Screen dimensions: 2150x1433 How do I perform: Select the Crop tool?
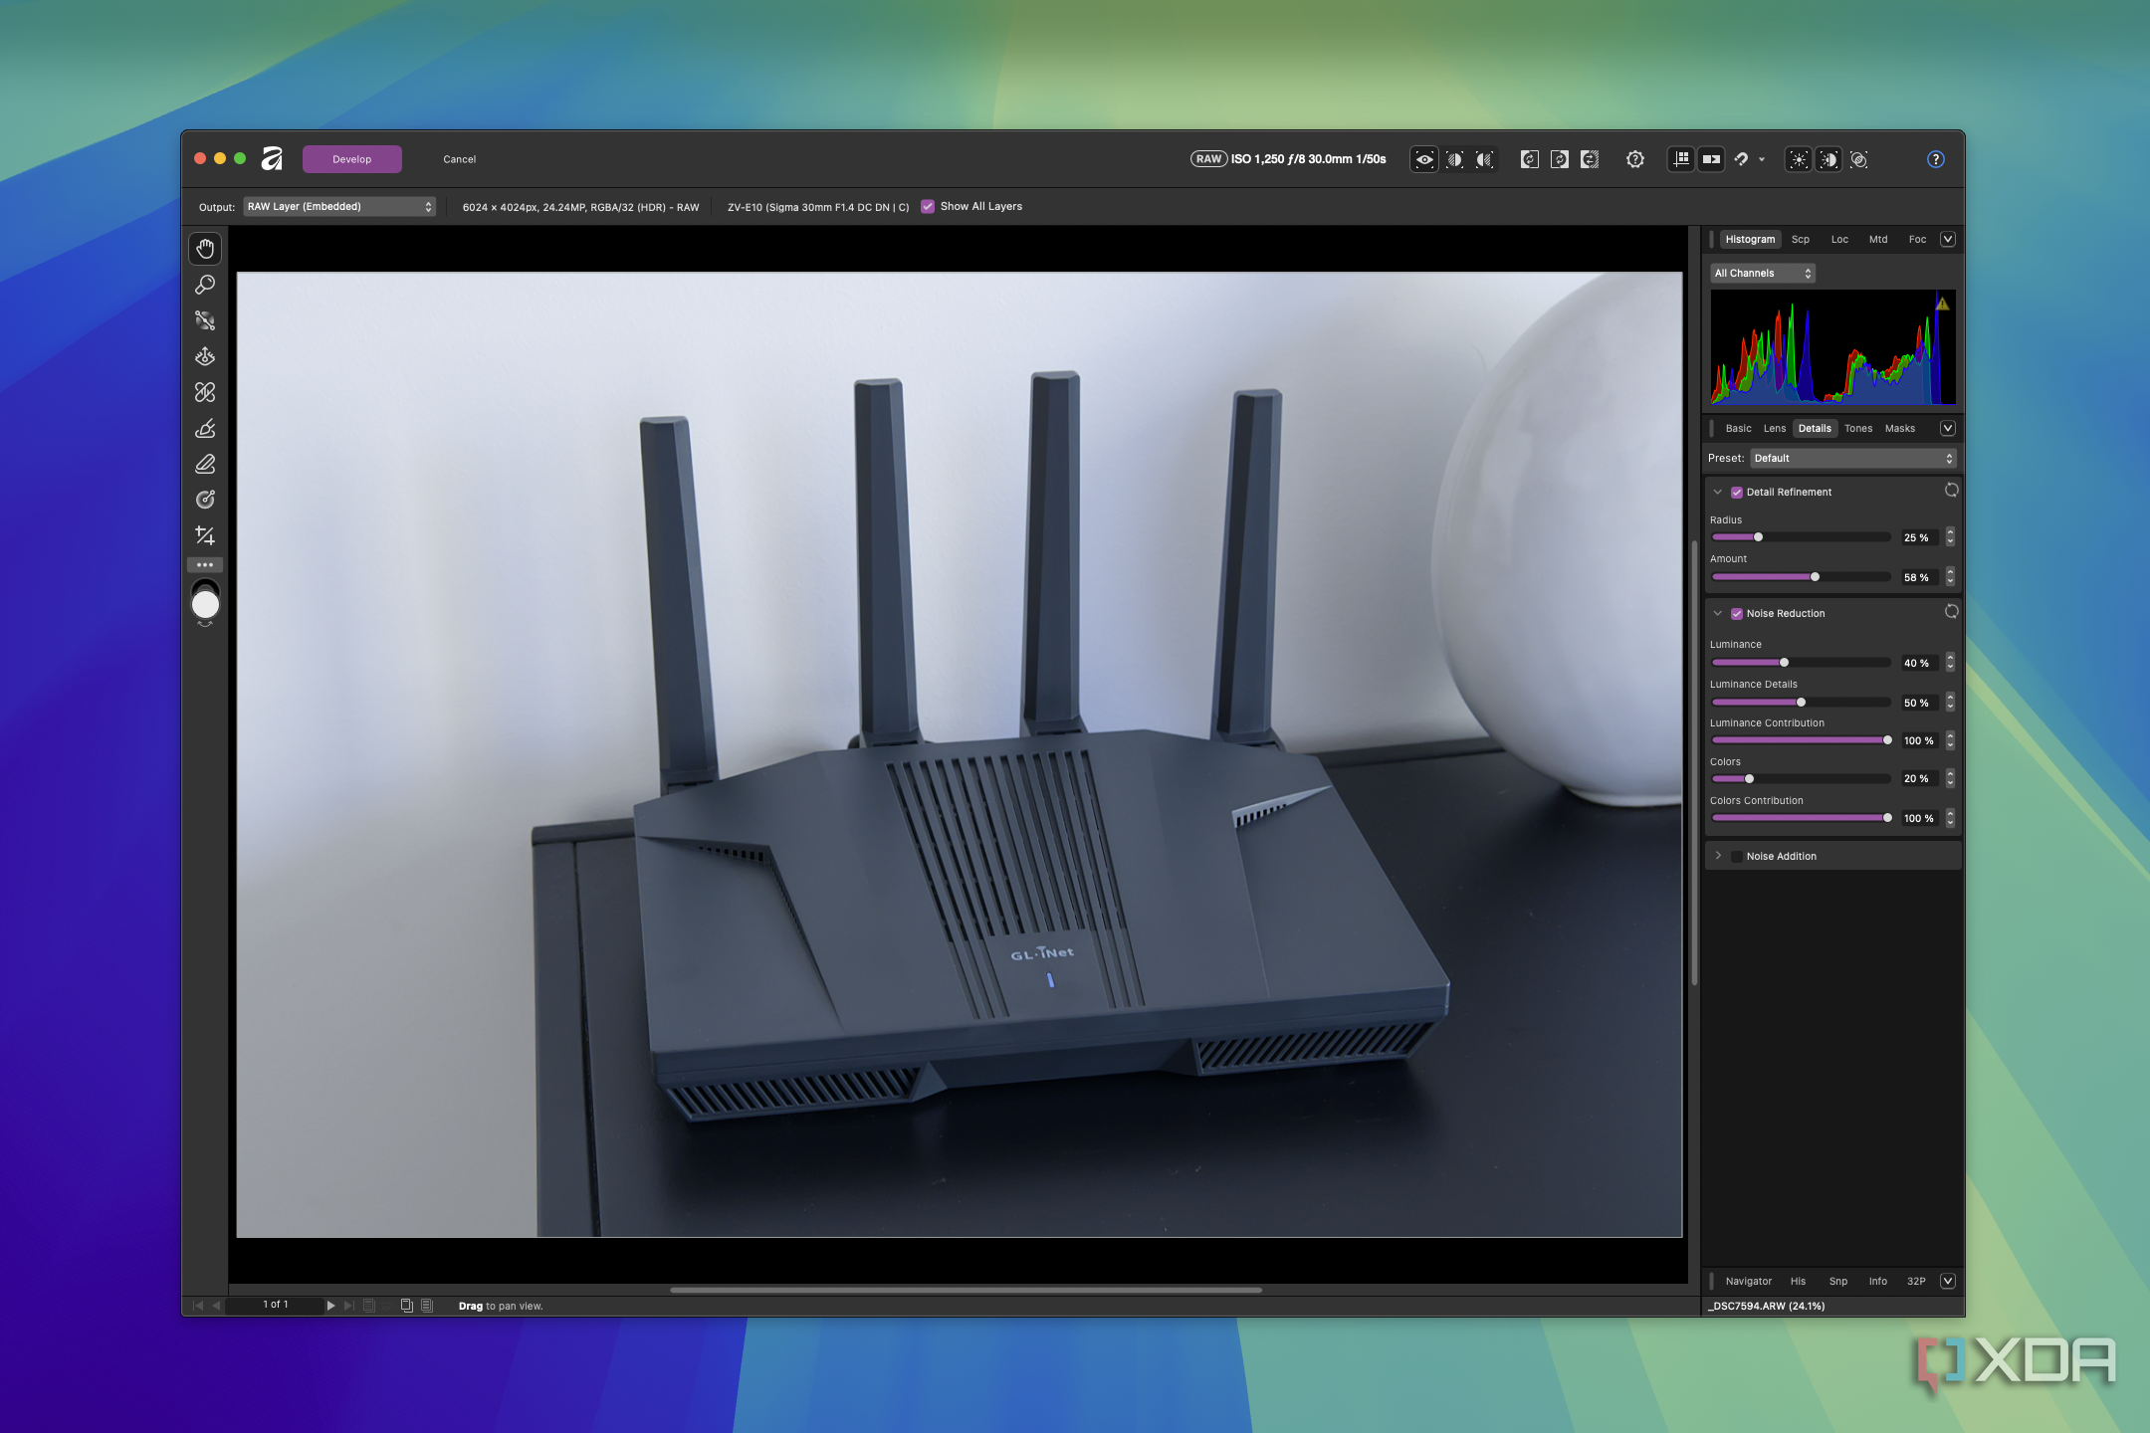tap(205, 535)
